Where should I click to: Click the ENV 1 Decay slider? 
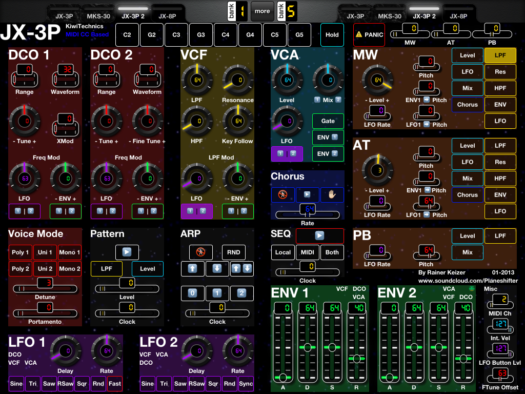(x=308, y=342)
